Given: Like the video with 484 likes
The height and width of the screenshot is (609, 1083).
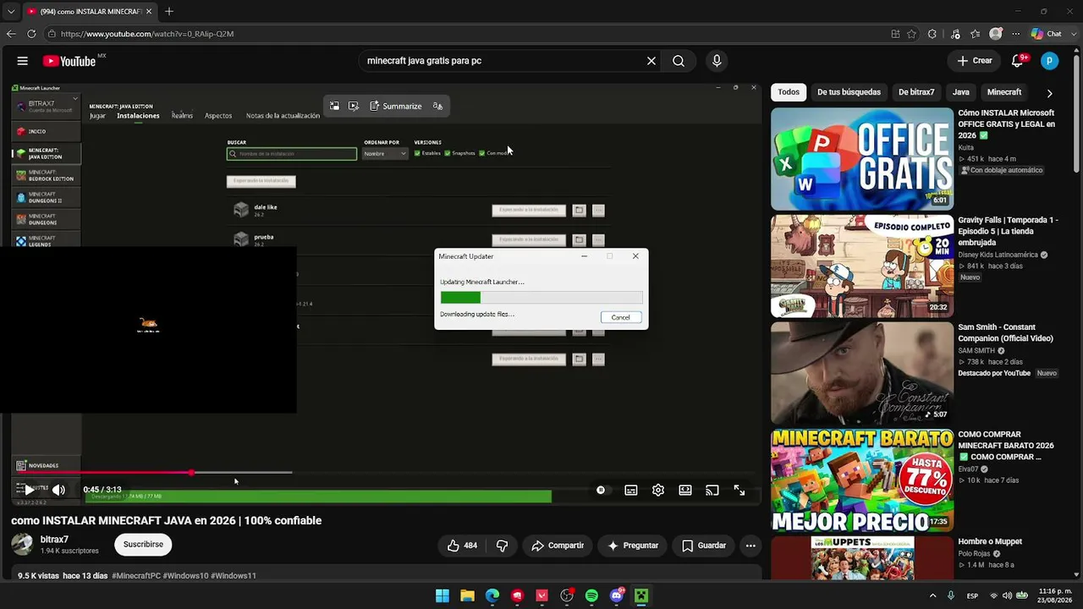Looking at the screenshot, I should [x=462, y=546].
